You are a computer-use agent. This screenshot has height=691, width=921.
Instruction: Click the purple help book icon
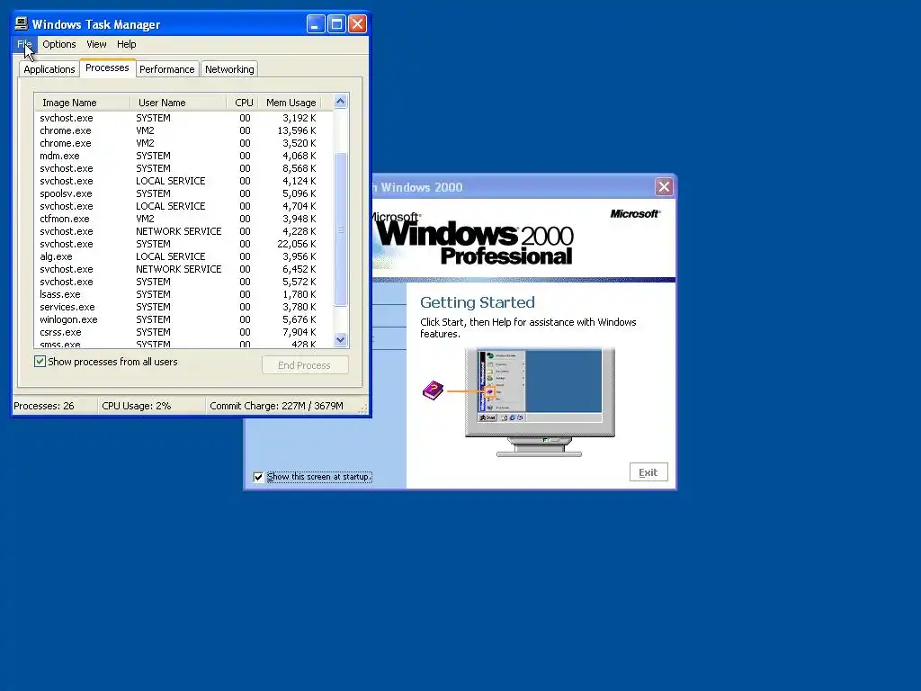coord(433,390)
